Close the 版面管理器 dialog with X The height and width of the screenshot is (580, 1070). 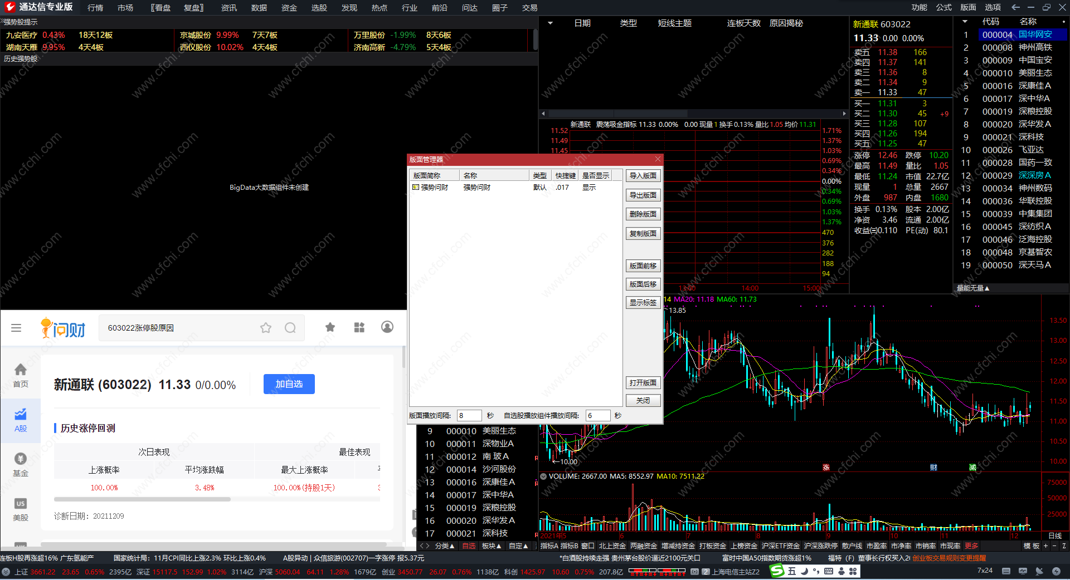tap(658, 159)
